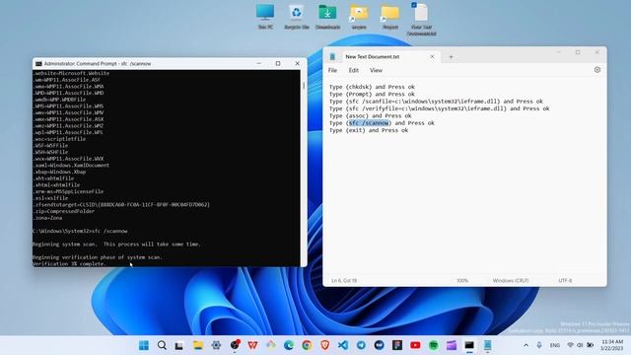
Task: Open the Settings gear in taskbar
Action: [x=216, y=345]
